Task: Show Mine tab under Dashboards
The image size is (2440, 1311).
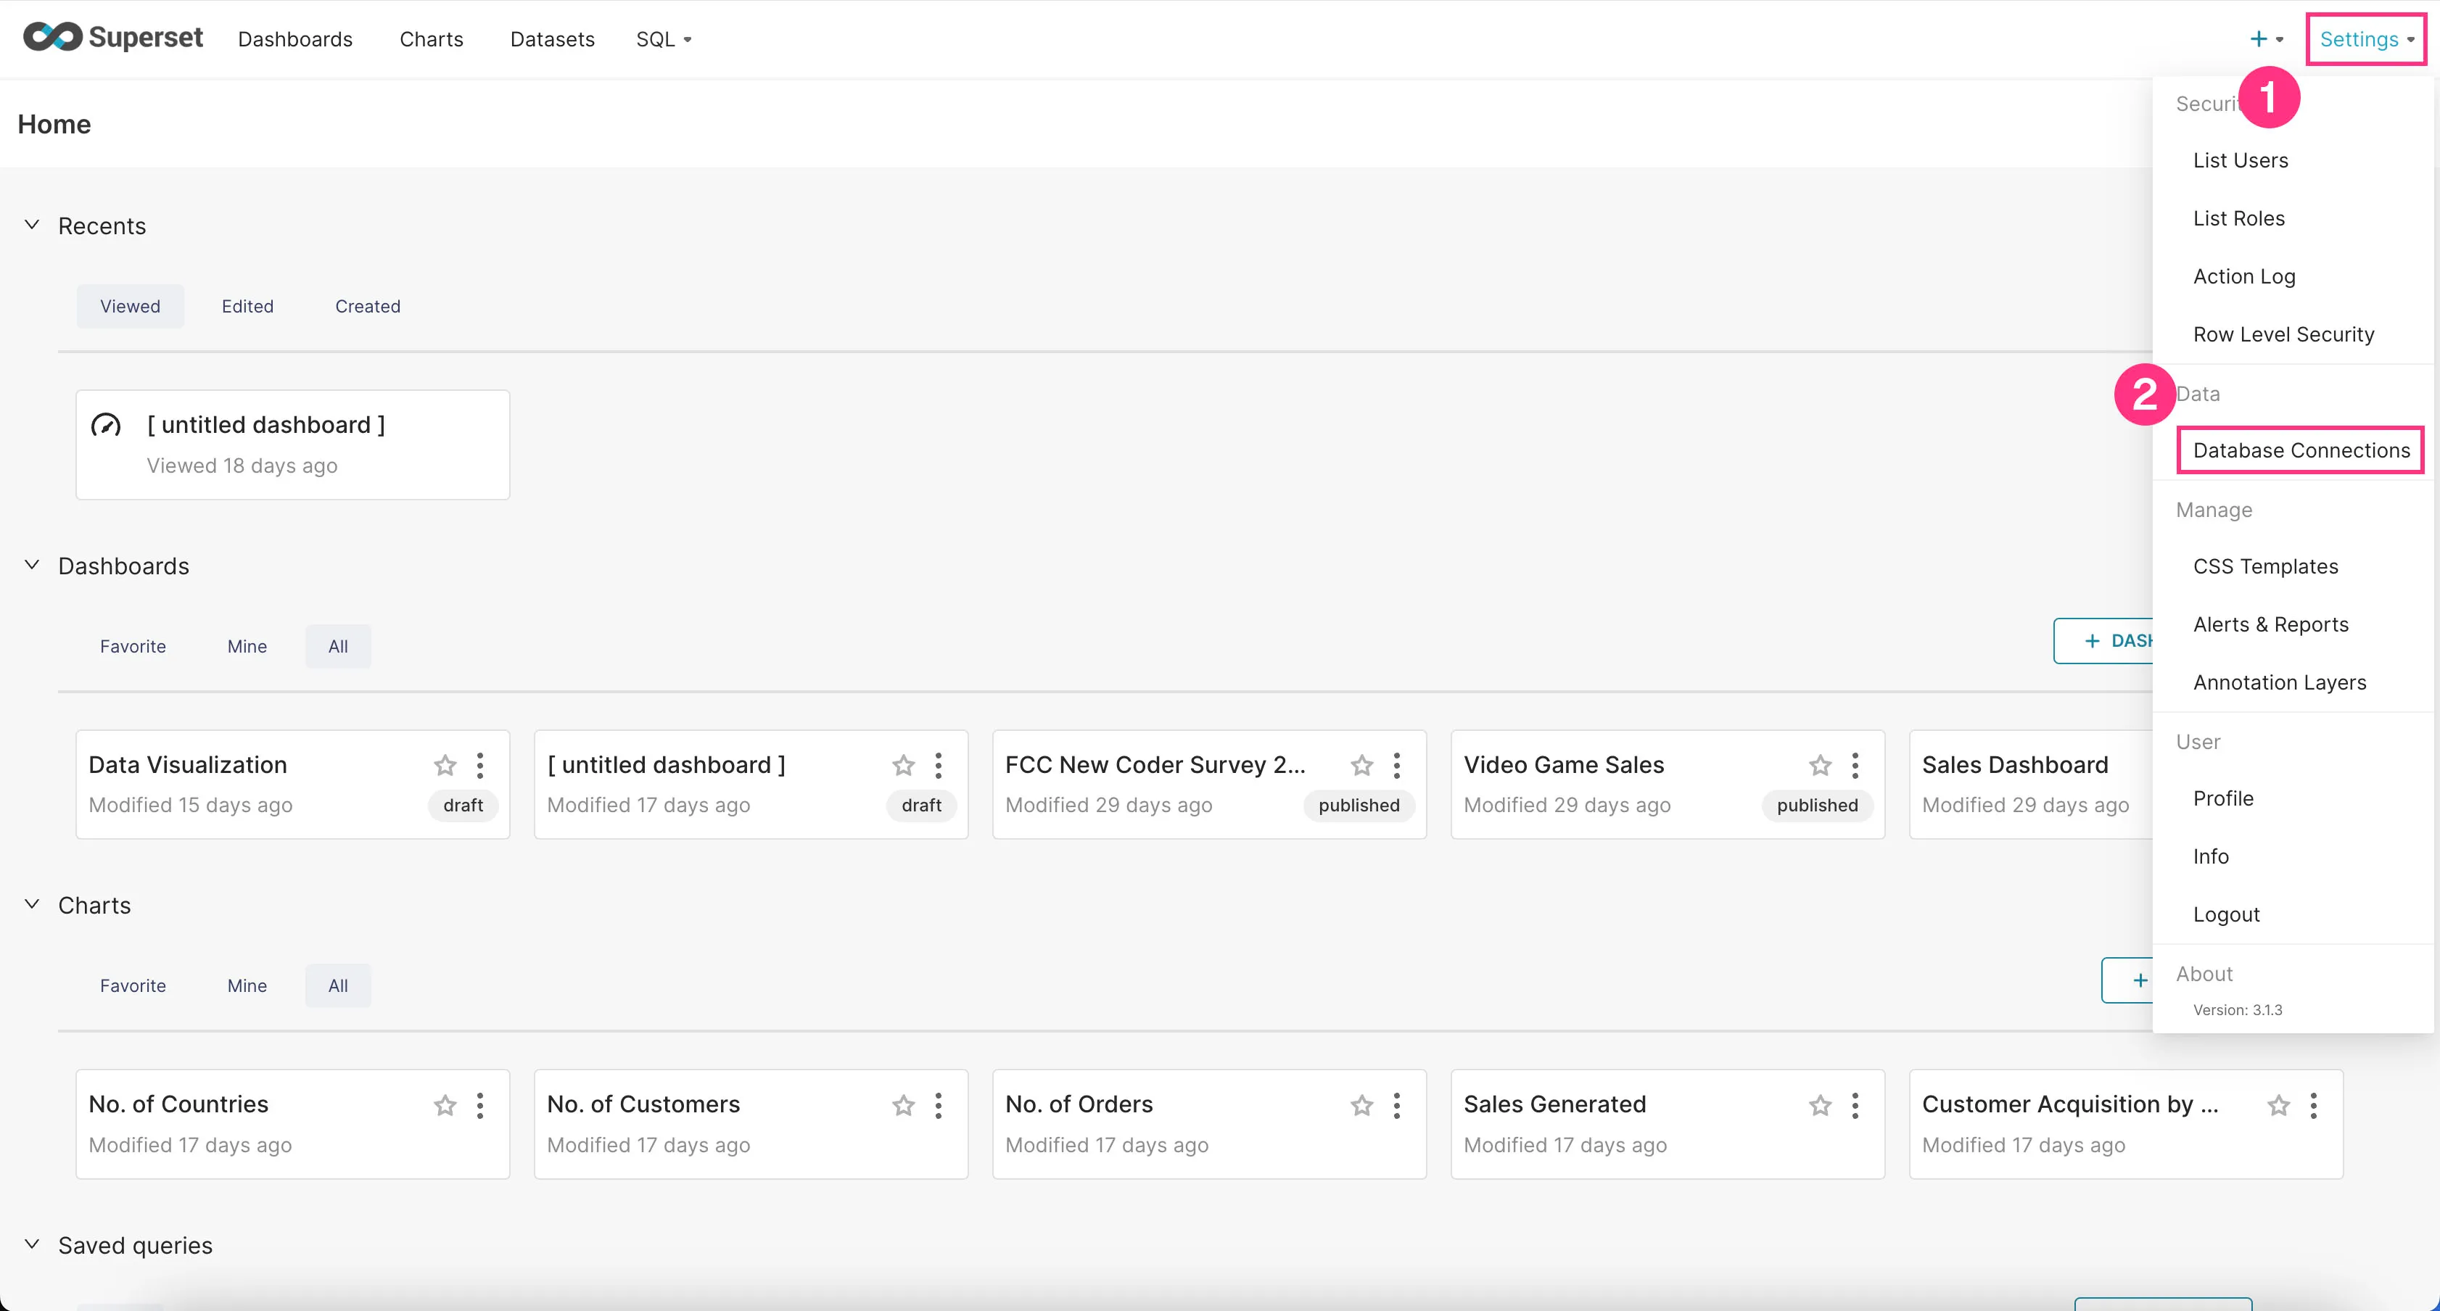Action: point(247,646)
